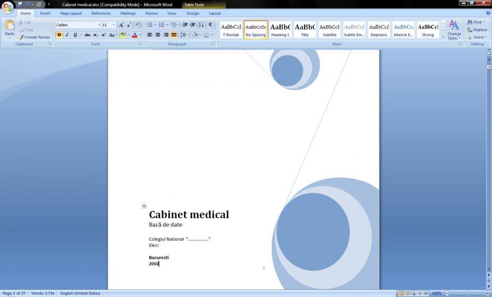The width and height of the screenshot is (492, 297).
Task: Click the Paste icon
Action: [x=10, y=28]
